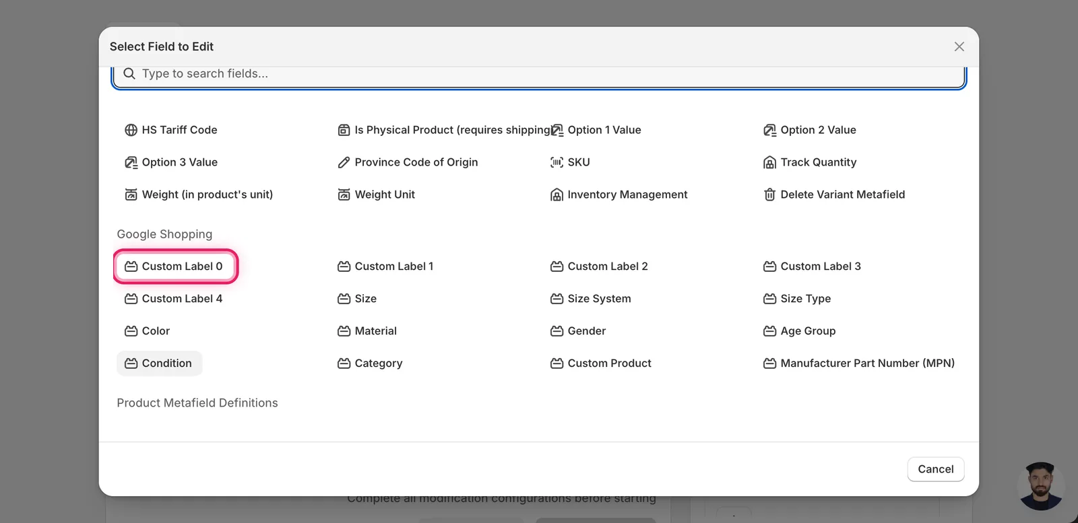The image size is (1078, 523).
Task: Choose the Condition field
Action: pos(159,363)
